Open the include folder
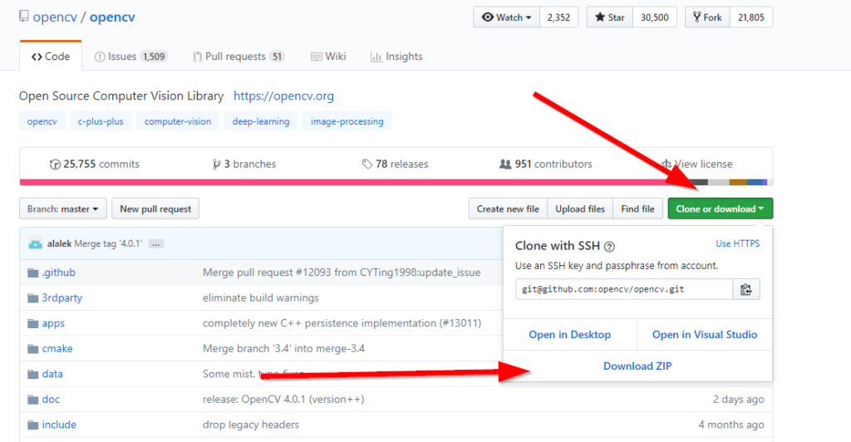 (59, 425)
